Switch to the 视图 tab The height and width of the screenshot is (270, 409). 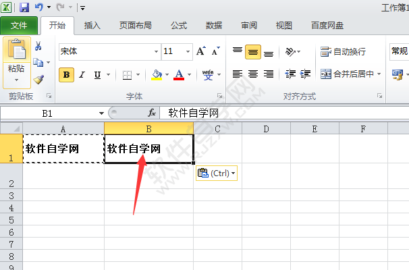[284, 26]
